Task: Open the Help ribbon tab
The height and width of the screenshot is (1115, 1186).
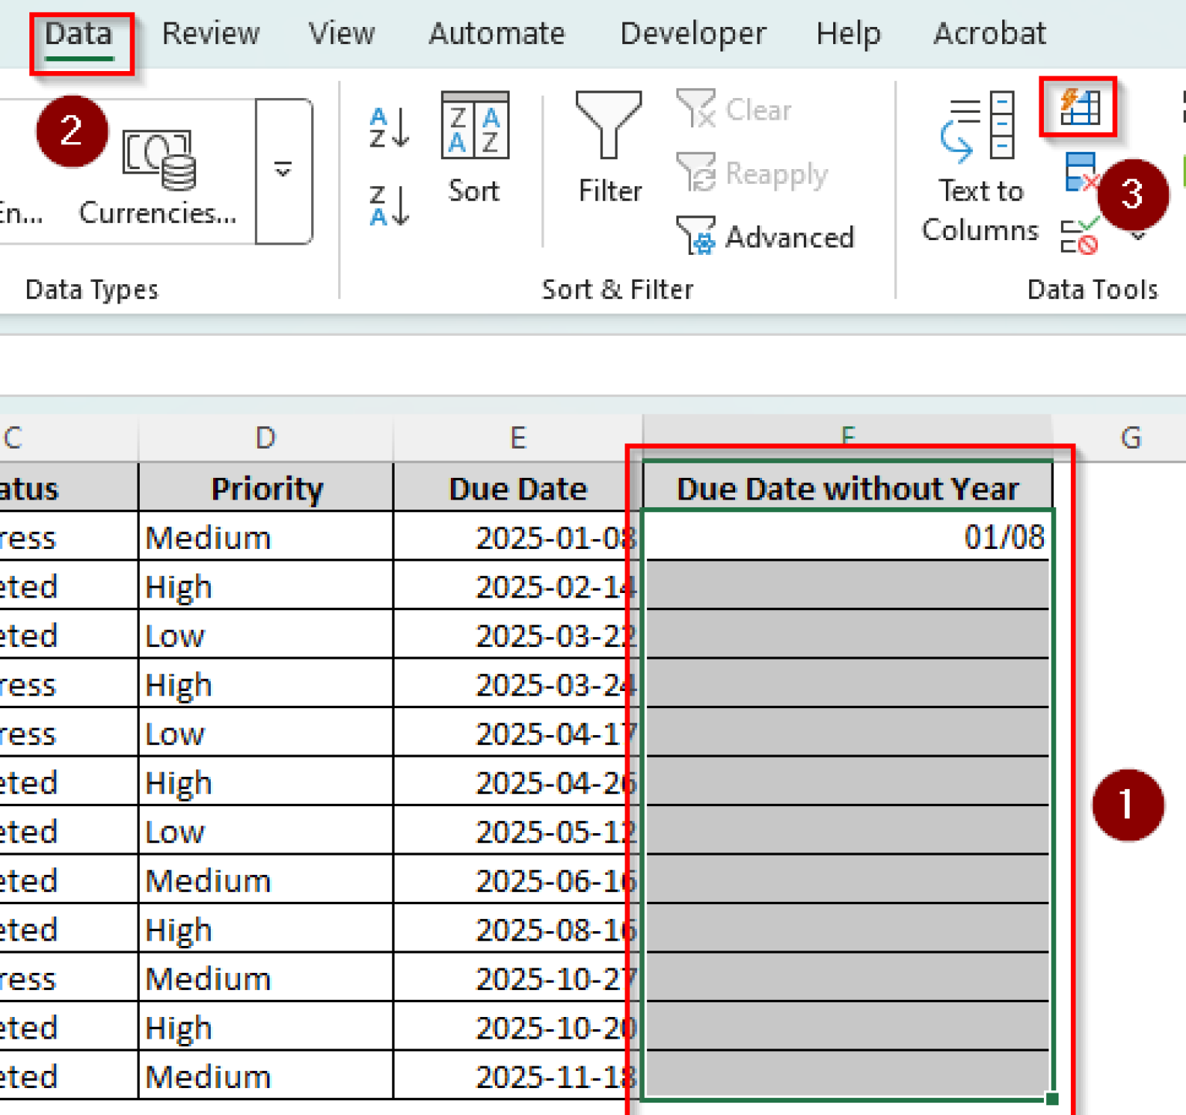Action: [849, 33]
